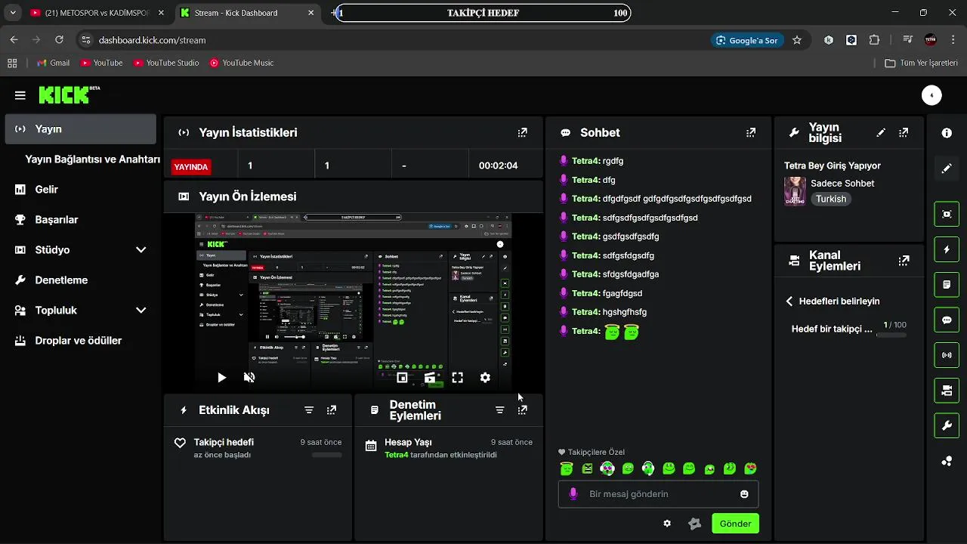Toggle the stream preview panel in the right sidebar
Viewport: 967px width, 544px height.
pos(947,214)
